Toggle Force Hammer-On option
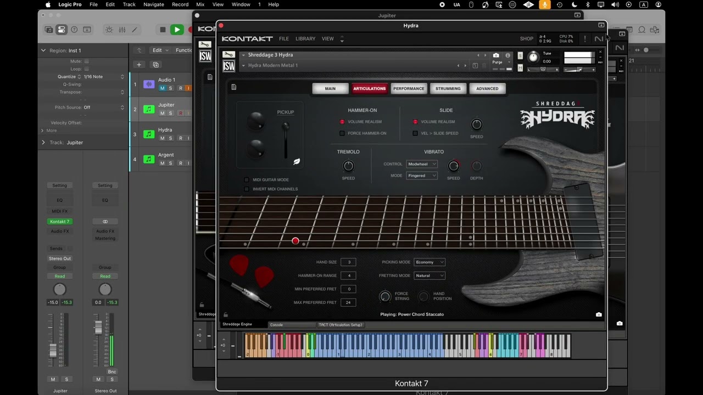Image resolution: width=703 pixels, height=395 pixels. [342, 133]
